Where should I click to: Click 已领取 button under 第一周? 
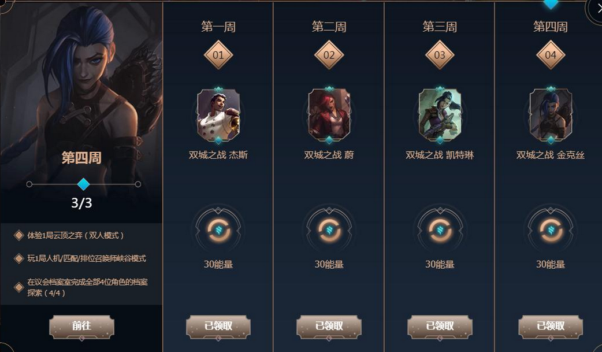(218, 326)
